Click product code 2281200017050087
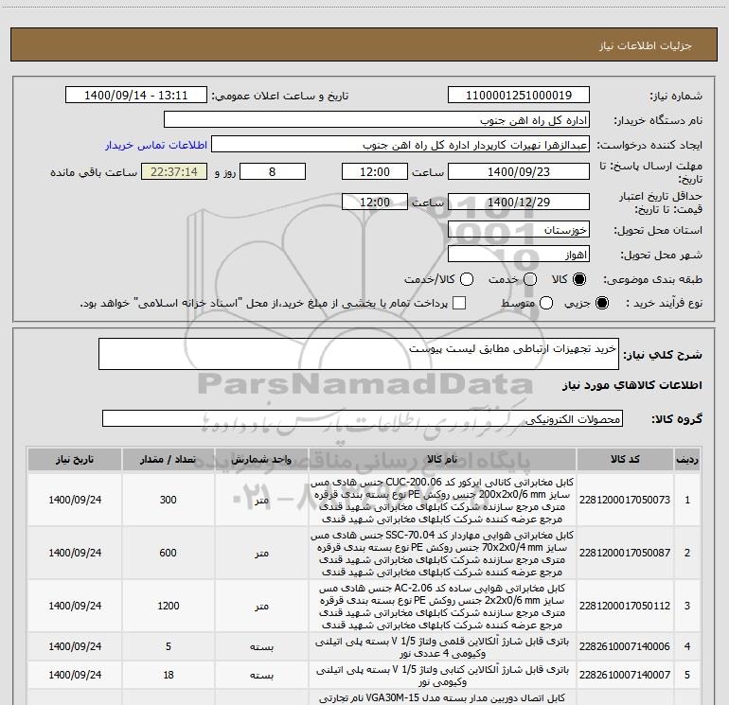The image size is (729, 705). 625,553
